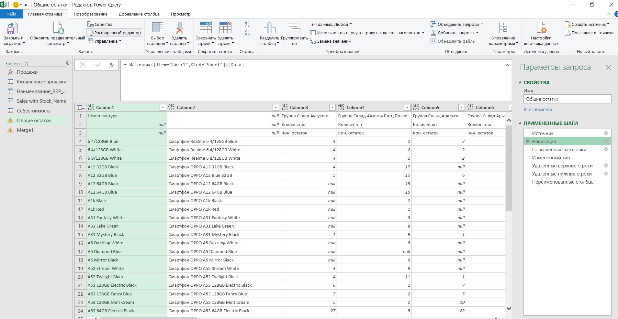Open the Управление dropdown
The width and height of the screenshot is (618, 319).
[x=104, y=41]
